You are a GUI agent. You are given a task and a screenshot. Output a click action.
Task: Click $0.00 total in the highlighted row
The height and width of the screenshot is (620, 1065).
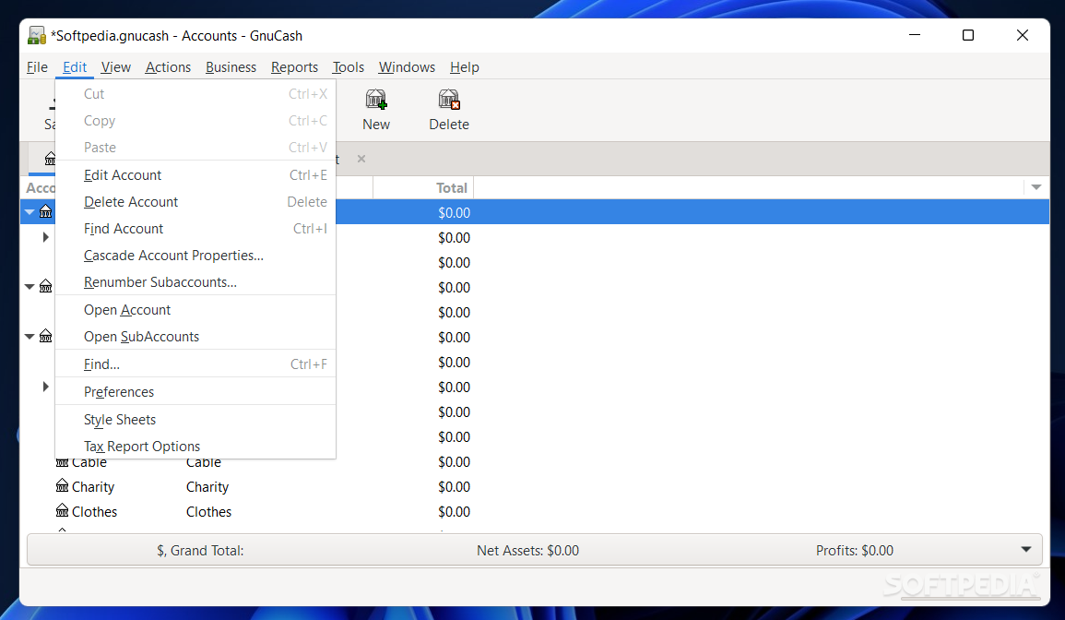(454, 213)
